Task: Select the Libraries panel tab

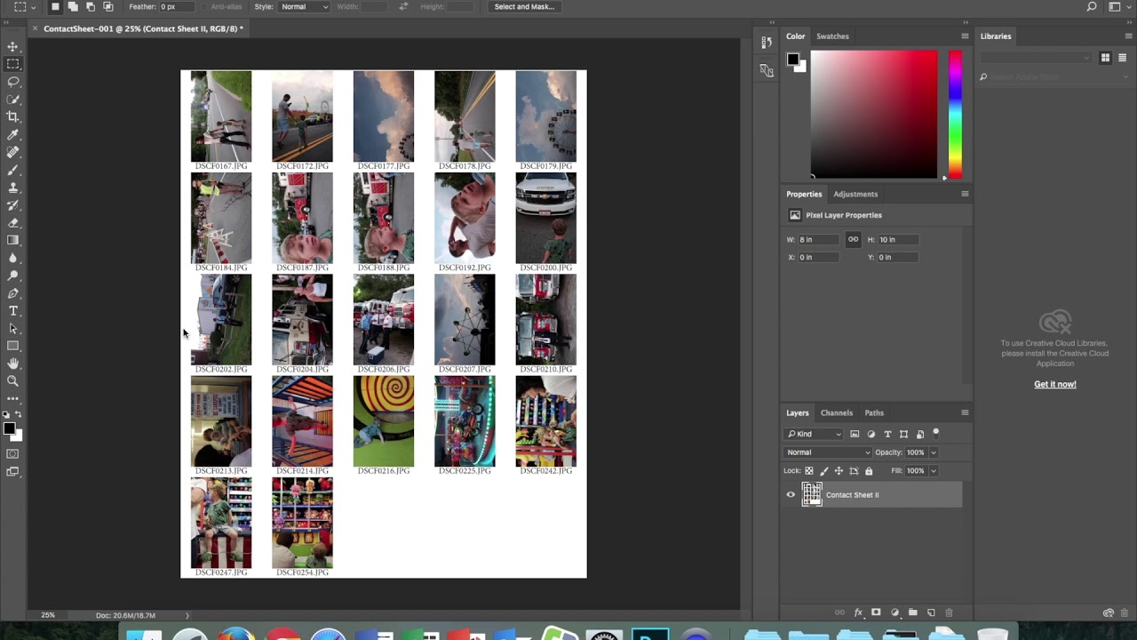Action: [x=996, y=36]
